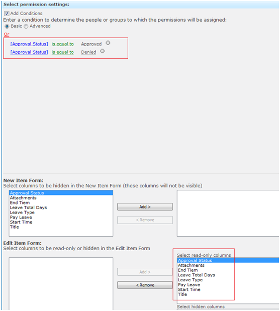Uncheck the Add Conditions checkbox
This screenshot has height=311, width=280.
tap(7, 14)
